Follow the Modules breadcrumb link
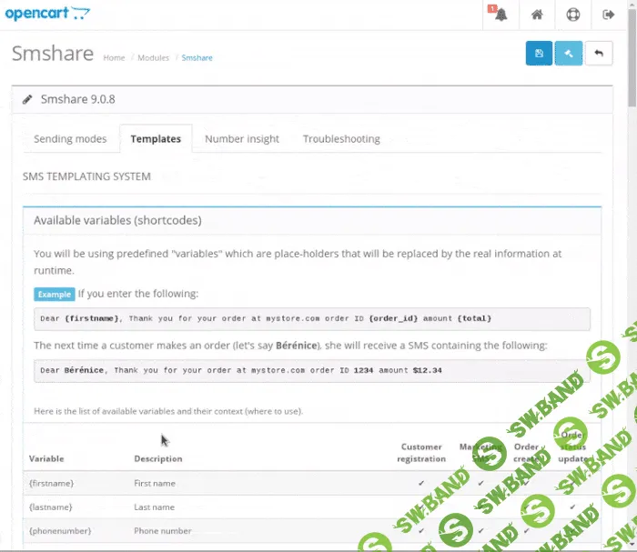 [153, 57]
